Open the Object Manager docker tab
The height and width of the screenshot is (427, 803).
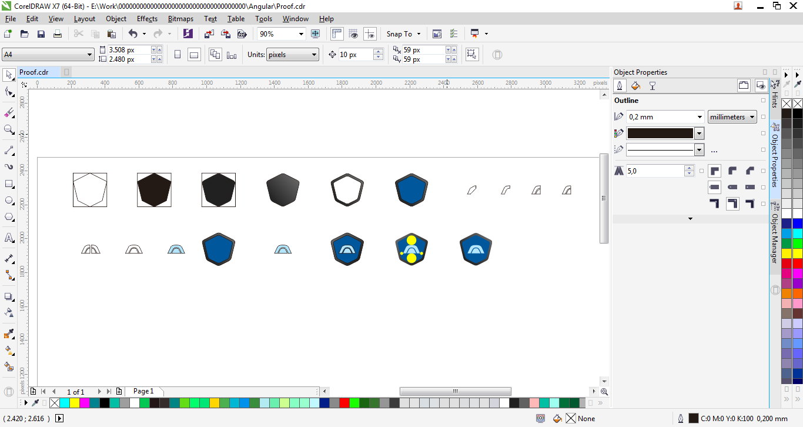click(775, 237)
